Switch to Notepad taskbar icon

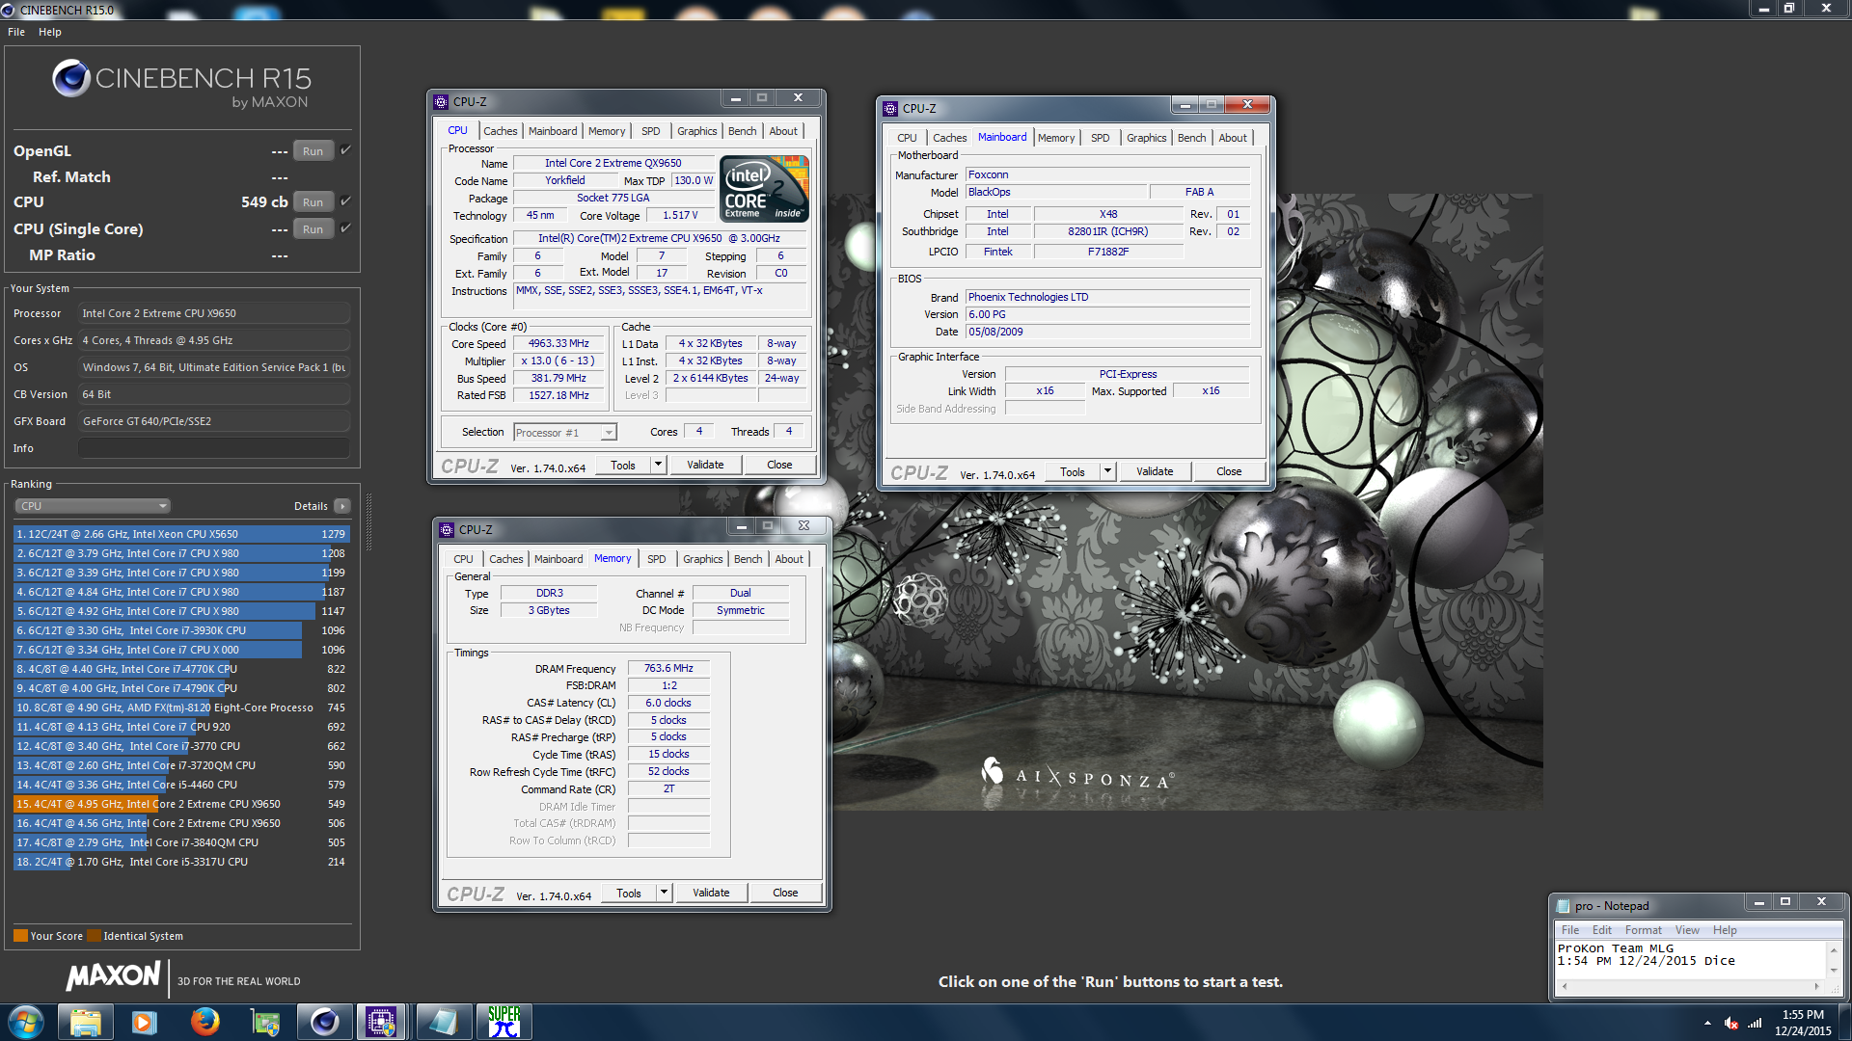coord(443,1022)
